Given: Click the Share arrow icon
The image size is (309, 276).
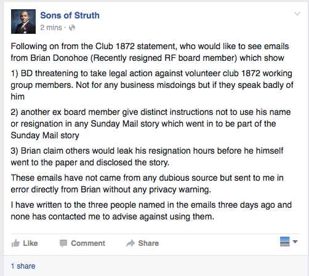Looking at the screenshot, I should (x=130, y=243).
